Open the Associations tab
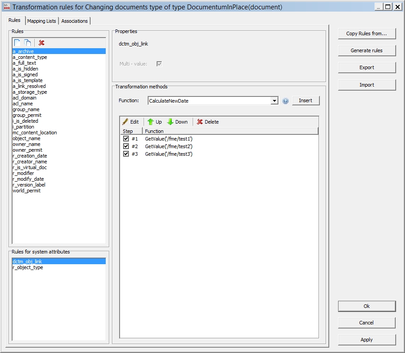The width and height of the screenshot is (405, 353). click(x=74, y=21)
